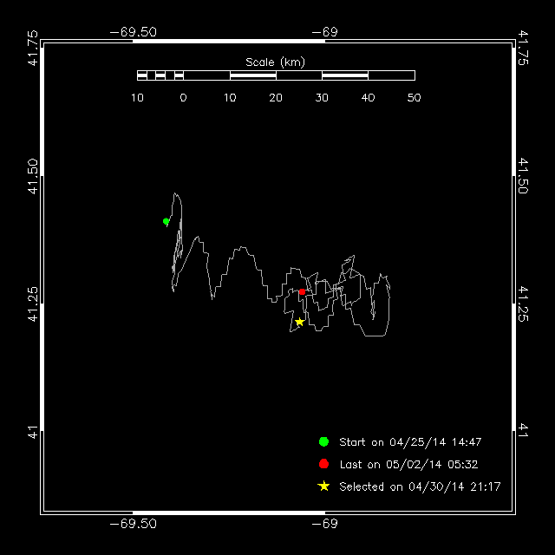Click the red last-position marker on the track

coord(302,292)
